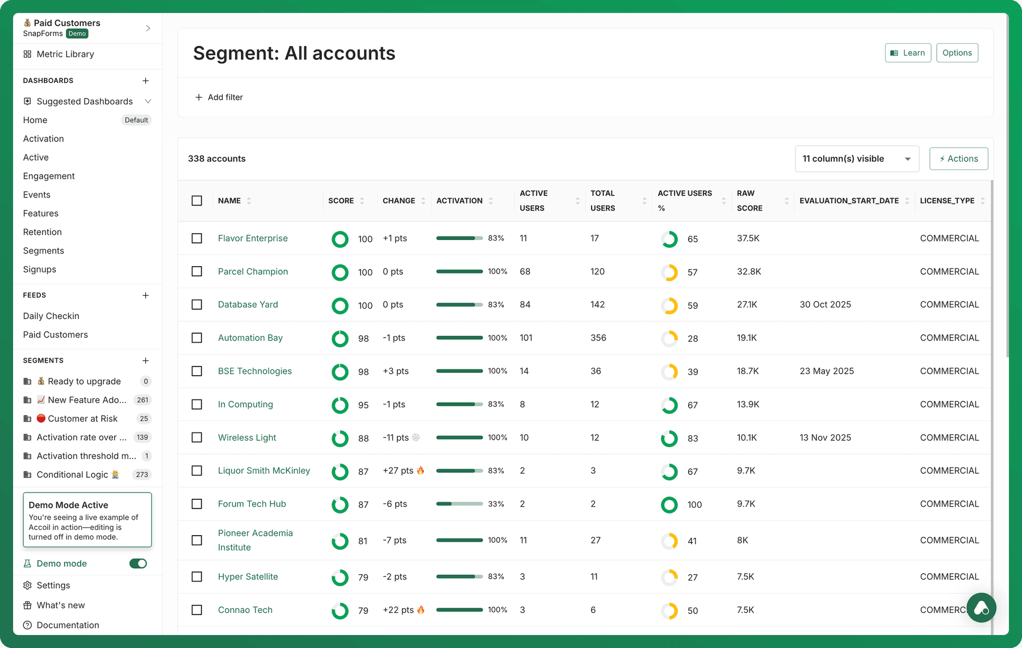Viewport: 1022px width, 648px height.
Task: Open the Flavor Enterprise account link
Action: pos(253,238)
